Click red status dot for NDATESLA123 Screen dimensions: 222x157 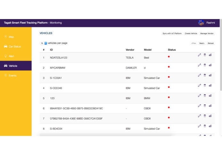point(169,57)
